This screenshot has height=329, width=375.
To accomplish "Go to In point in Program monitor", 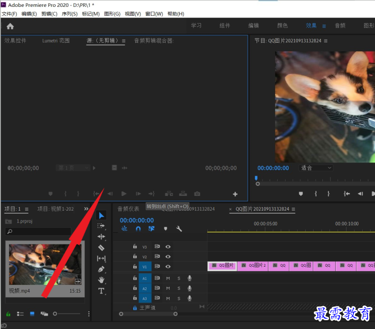I will 346,194.
